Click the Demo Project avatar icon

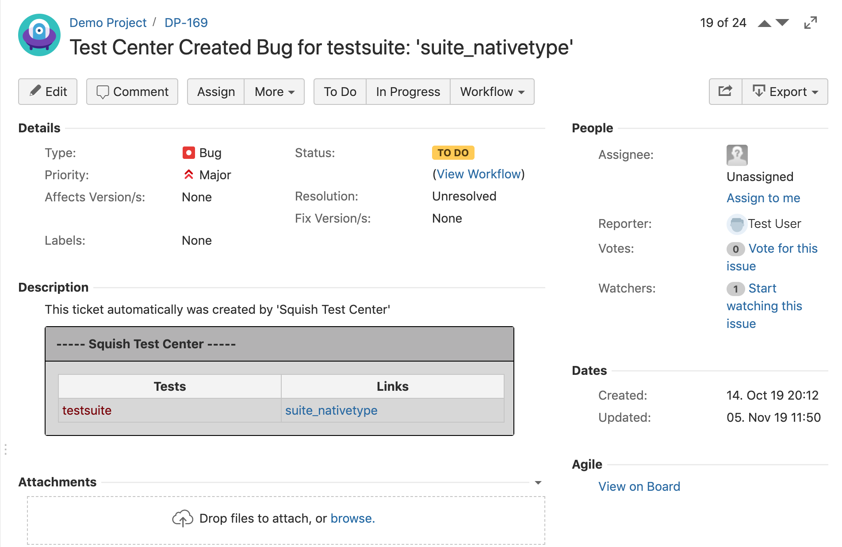pos(39,35)
